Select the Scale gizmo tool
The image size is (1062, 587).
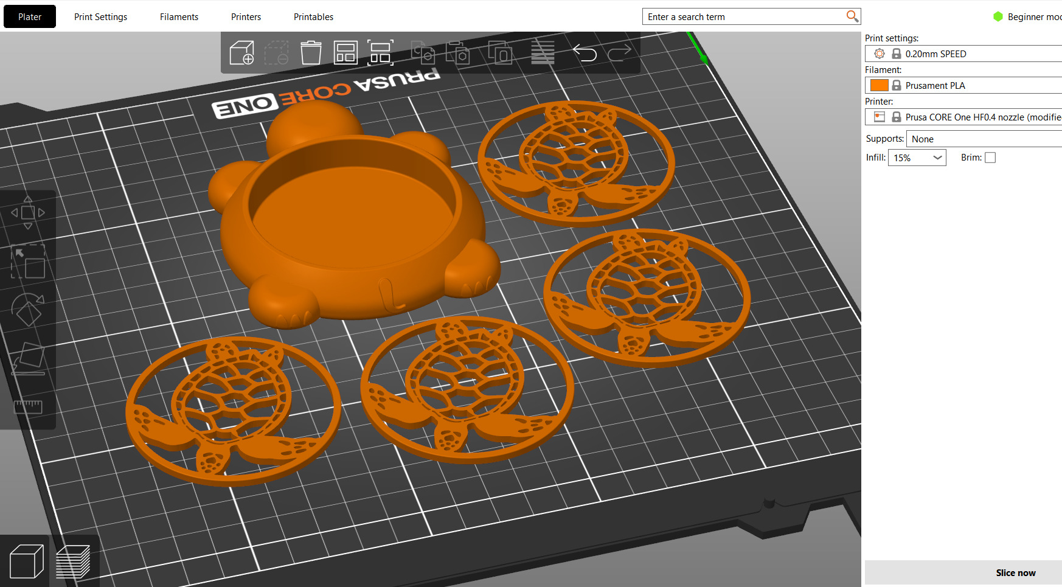tap(28, 262)
